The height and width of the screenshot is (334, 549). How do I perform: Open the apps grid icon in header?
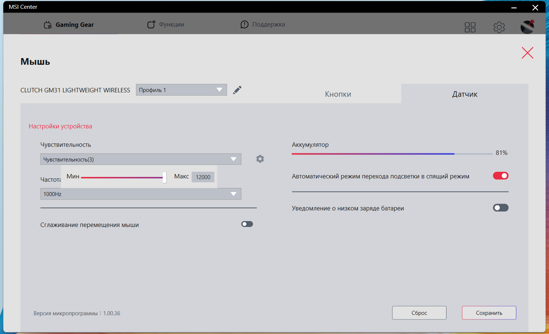click(x=470, y=27)
